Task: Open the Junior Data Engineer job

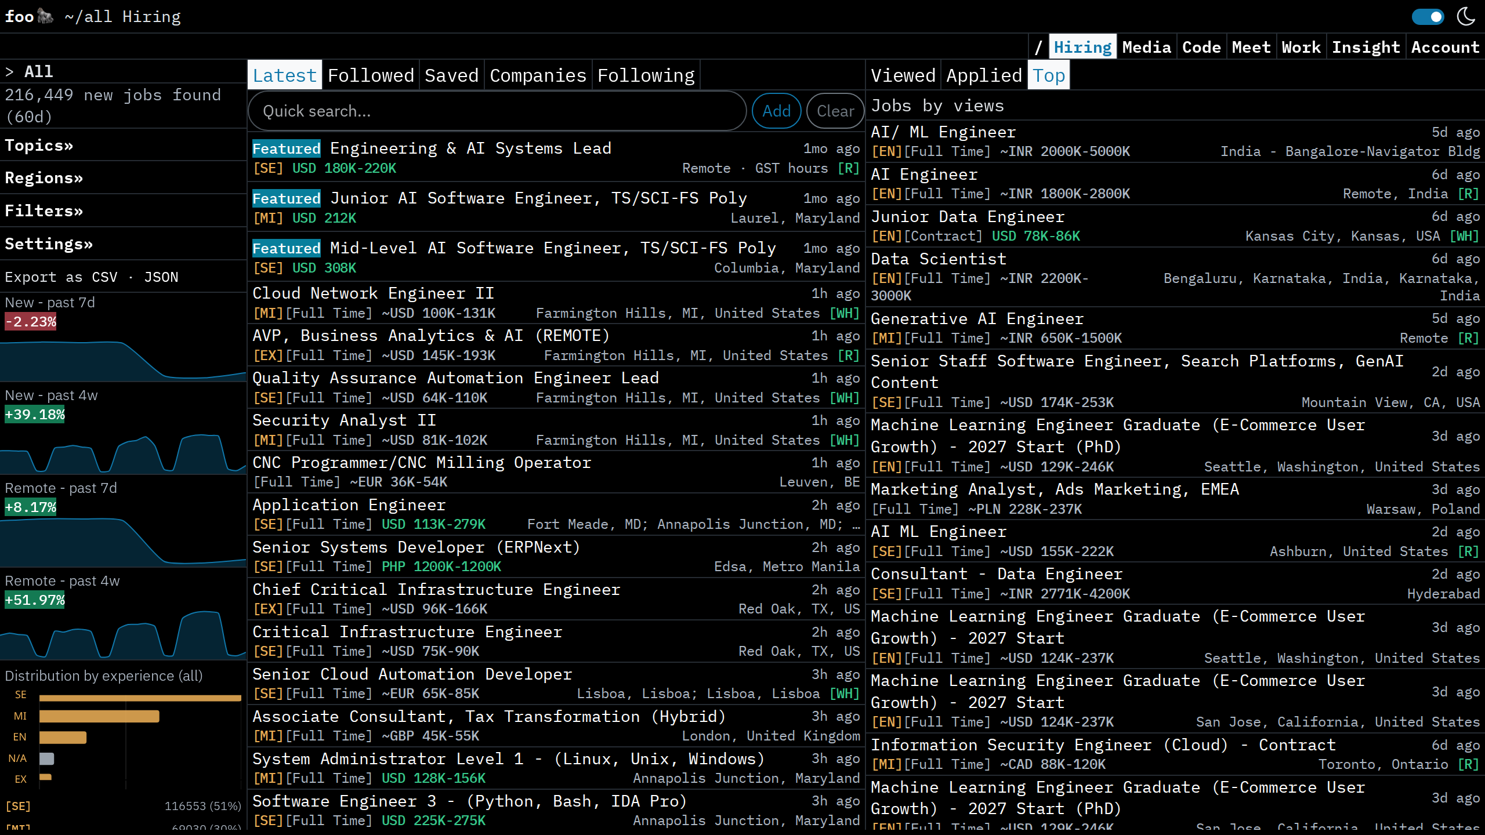Action: (x=1175, y=226)
